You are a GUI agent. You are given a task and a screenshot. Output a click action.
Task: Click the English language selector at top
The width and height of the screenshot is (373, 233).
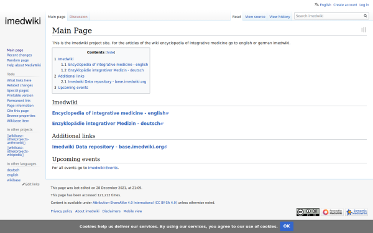click(x=325, y=5)
